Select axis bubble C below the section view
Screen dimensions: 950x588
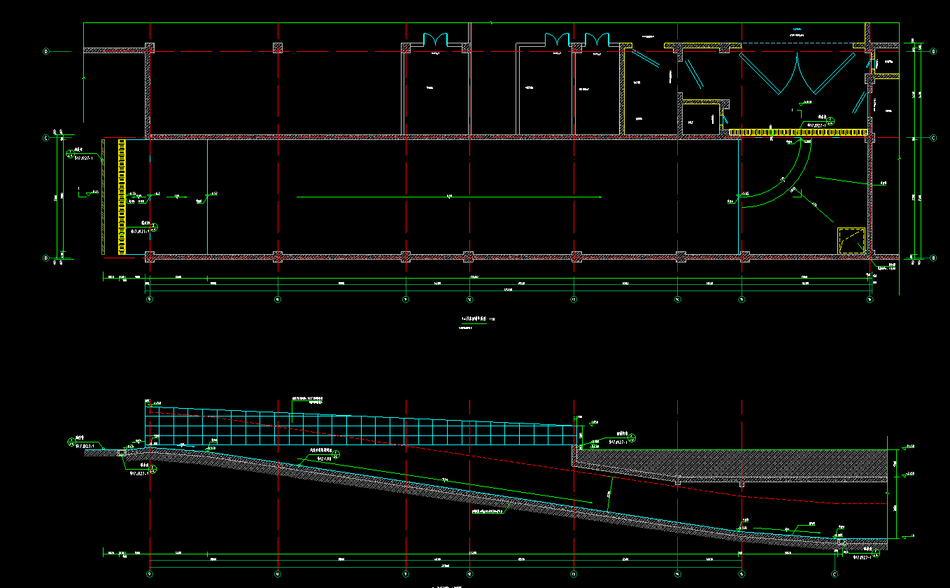tap(835, 573)
